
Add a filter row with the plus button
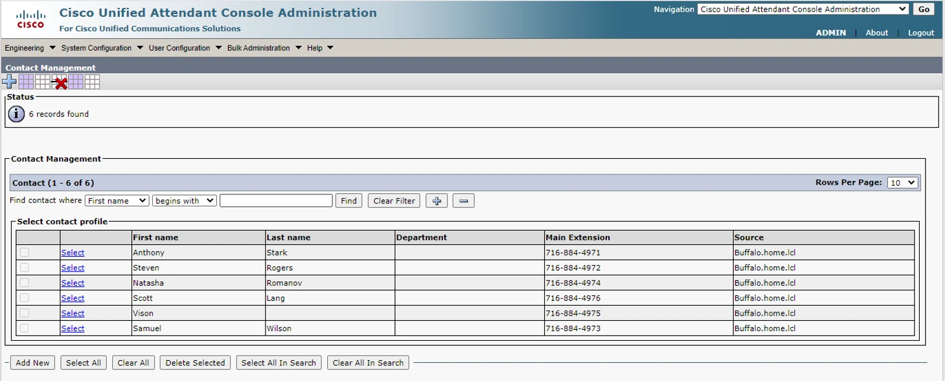[437, 201]
